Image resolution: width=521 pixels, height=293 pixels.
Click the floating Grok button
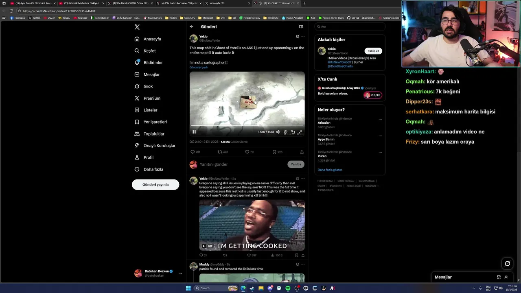[x=507, y=263]
